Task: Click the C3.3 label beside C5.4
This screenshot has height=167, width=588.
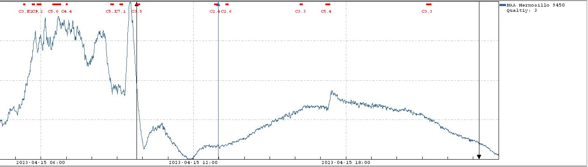Action: [x=300, y=11]
